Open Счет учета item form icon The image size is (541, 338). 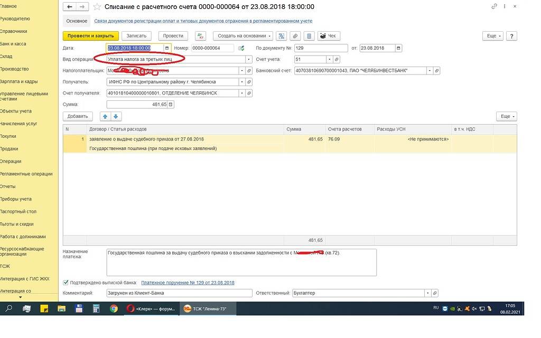[337, 59]
